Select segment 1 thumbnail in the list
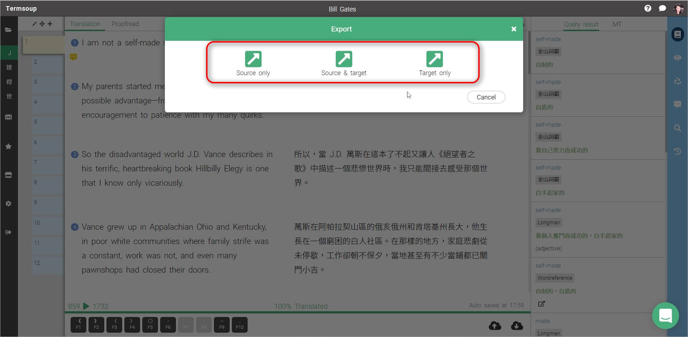688x337 pixels. click(x=43, y=45)
